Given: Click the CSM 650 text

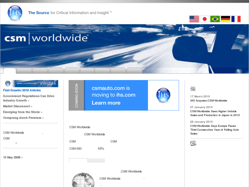Looking at the screenshot, I should [x=75, y=149].
